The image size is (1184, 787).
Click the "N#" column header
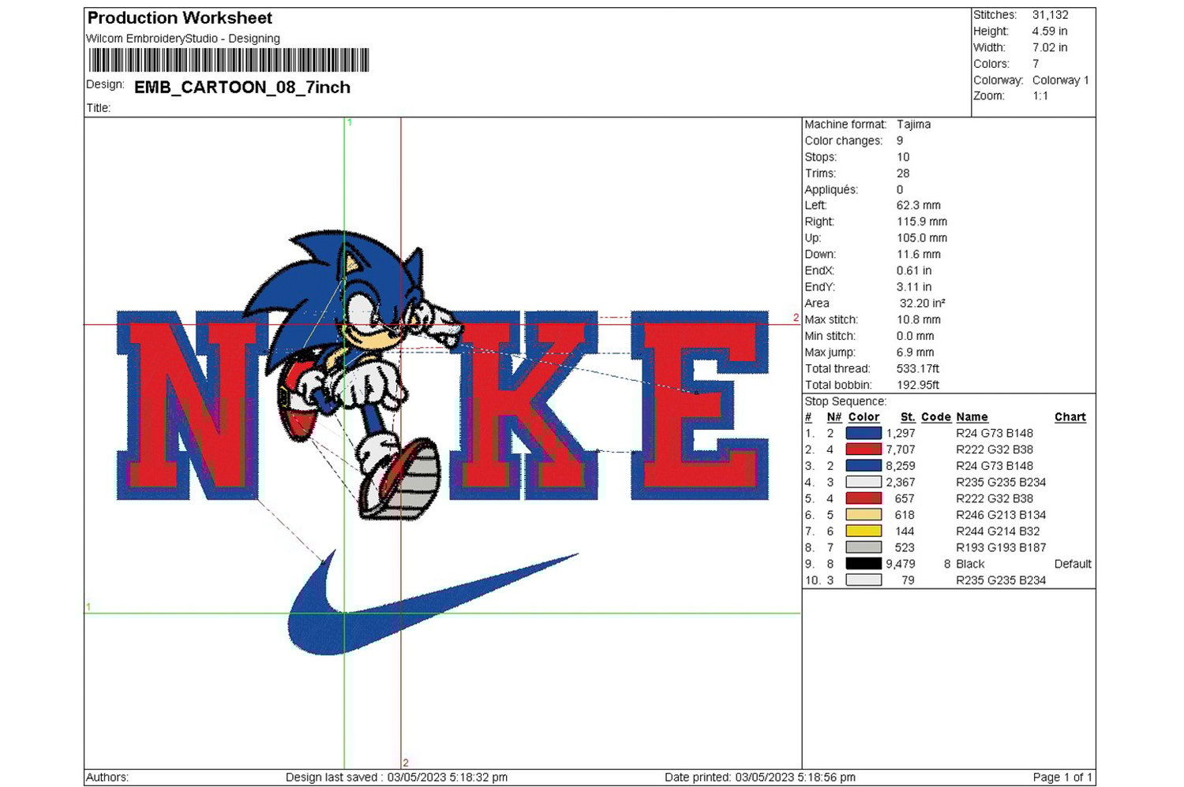tap(834, 417)
